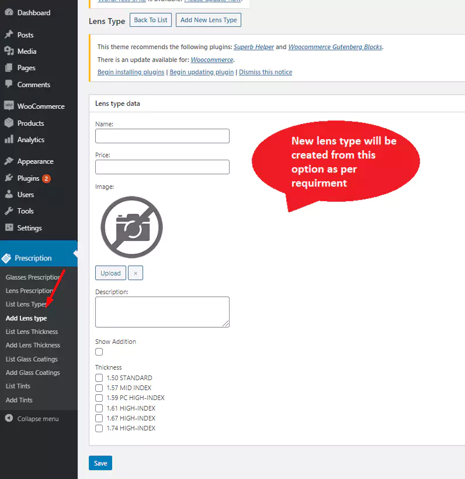Open the Woocommerce update link
Image resolution: width=465 pixels, height=479 pixels.
click(x=212, y=60)
